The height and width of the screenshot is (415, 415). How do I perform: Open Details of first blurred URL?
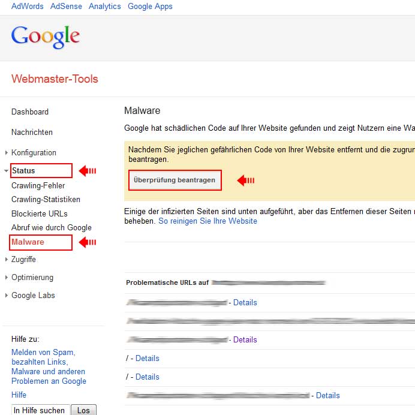click(x=245, y=302)
